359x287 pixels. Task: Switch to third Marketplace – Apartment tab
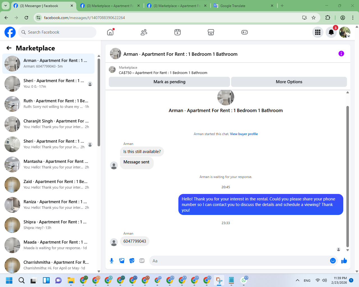(x=177, y=6)
